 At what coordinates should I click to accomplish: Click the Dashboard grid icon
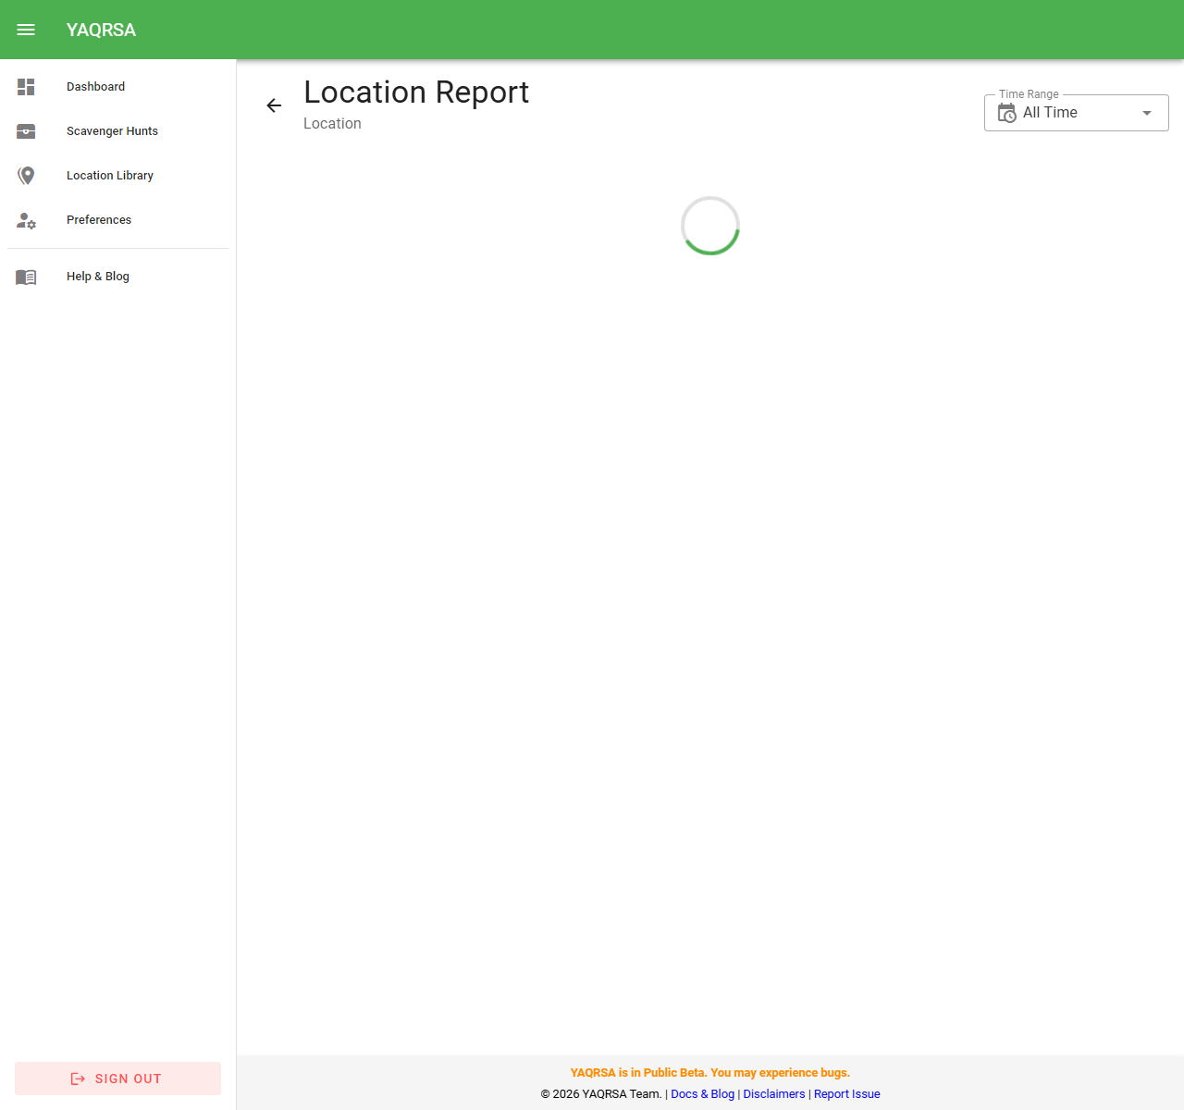coord(26,87)
